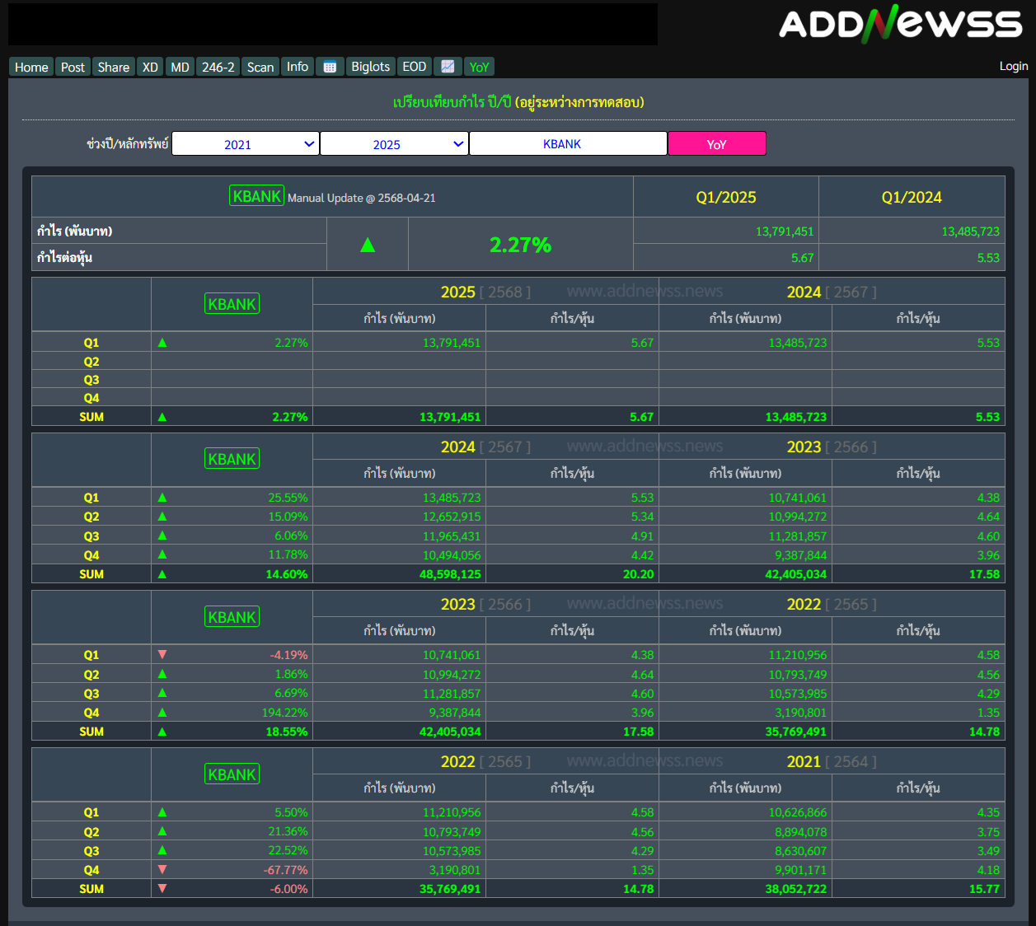Open the Share menu item
Screen dimensions: 1036x926
(x=113, y=67)
